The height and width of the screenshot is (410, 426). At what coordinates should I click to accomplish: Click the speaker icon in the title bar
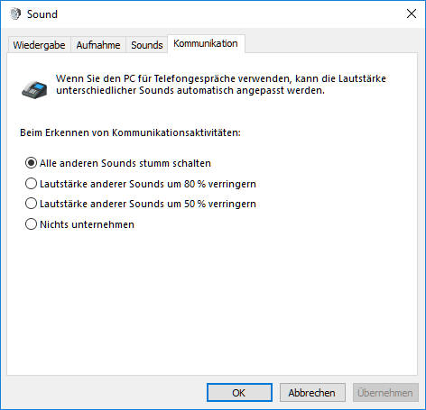(15, 14)
